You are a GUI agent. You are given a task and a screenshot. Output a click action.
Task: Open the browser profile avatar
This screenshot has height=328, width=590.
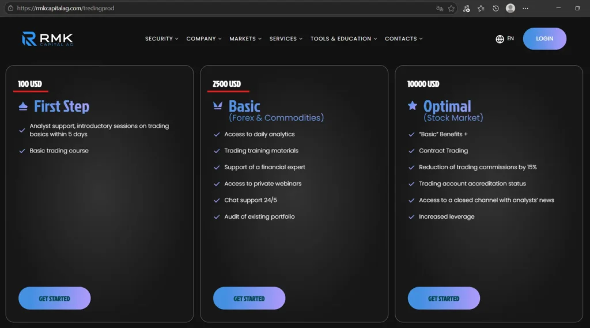click(x=510, y=8)
